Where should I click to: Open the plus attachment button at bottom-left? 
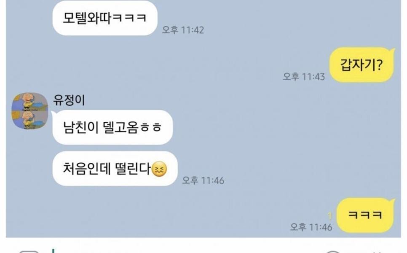29,252
